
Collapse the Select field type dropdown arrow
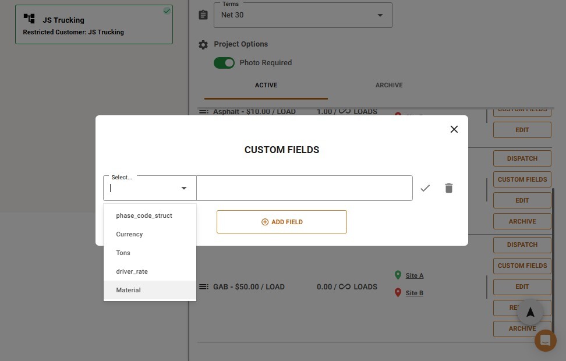click(184, 188)
